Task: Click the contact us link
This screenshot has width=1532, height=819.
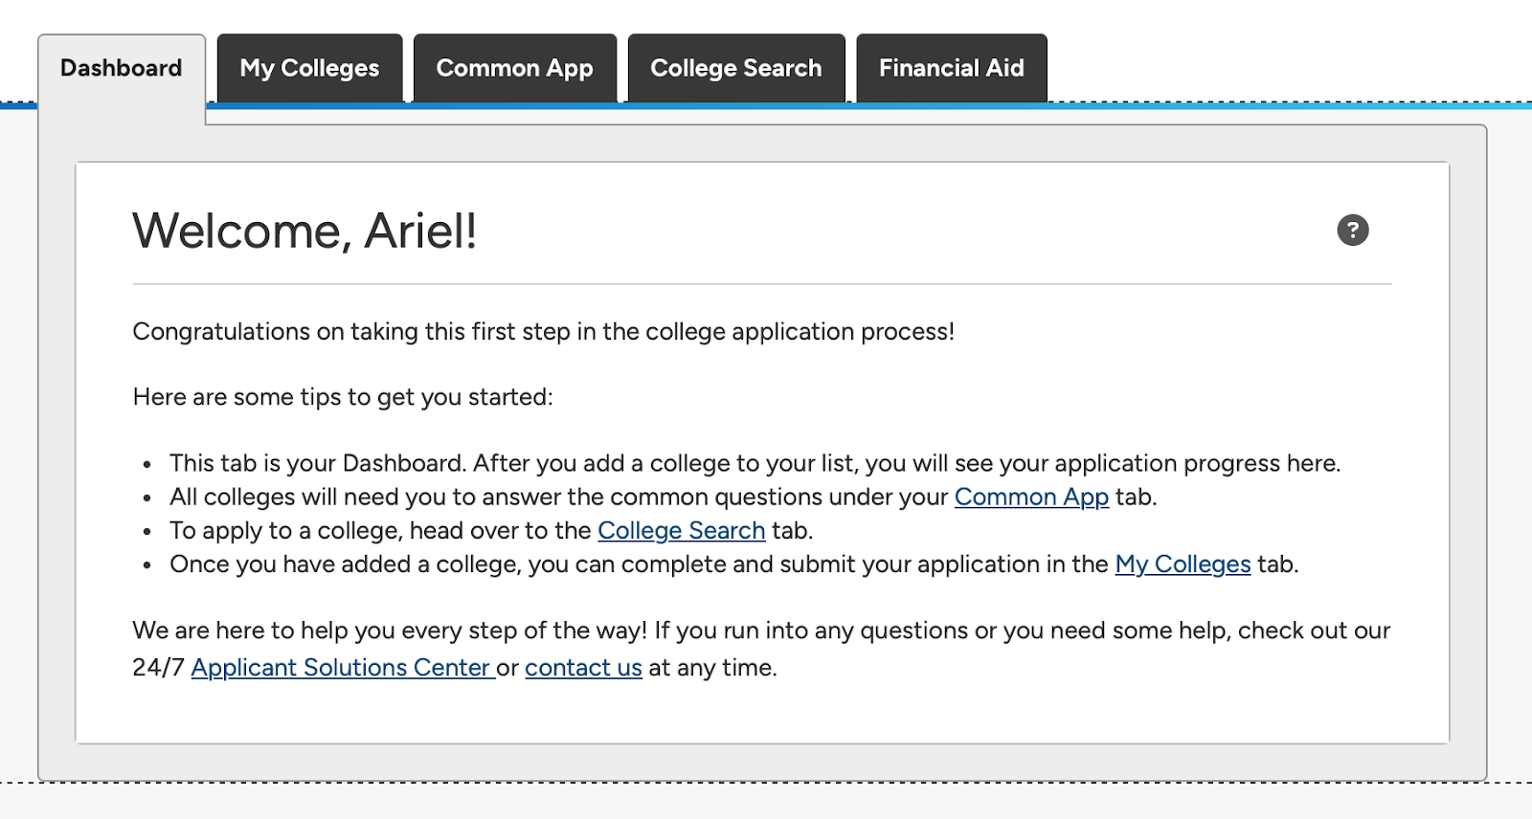Action: [x=583, y=668]
